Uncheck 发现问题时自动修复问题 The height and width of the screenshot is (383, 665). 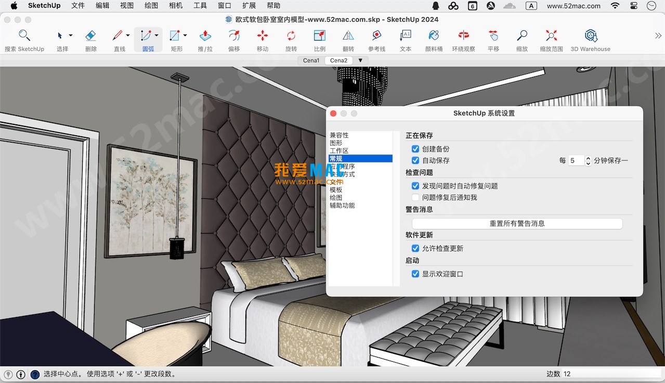coord(415,186)
